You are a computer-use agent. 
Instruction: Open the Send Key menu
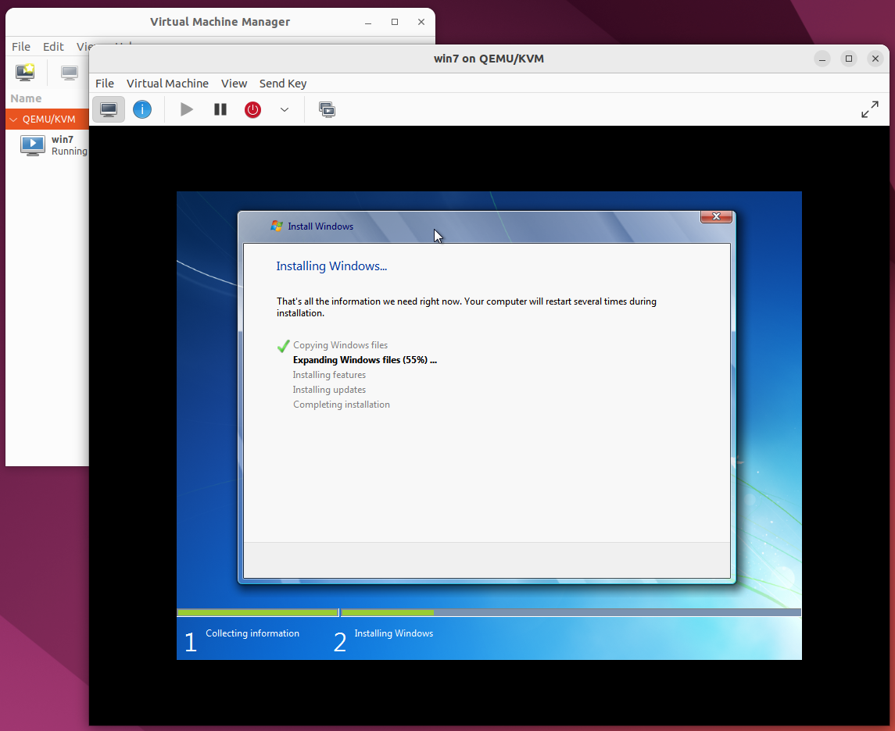(x=283, y=84)
